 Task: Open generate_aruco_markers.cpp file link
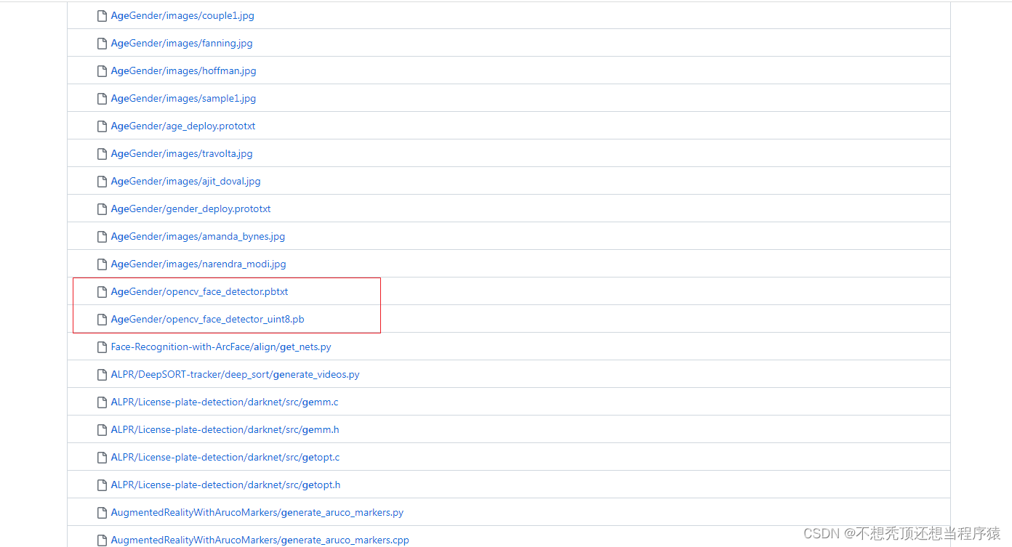[x=260, y=540]
